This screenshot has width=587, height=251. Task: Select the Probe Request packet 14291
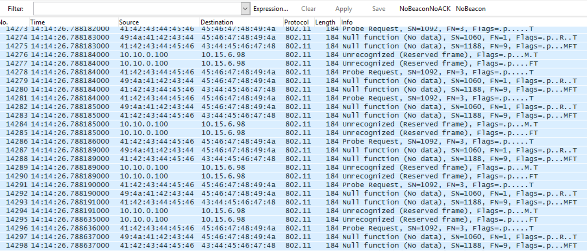[174, 185]
